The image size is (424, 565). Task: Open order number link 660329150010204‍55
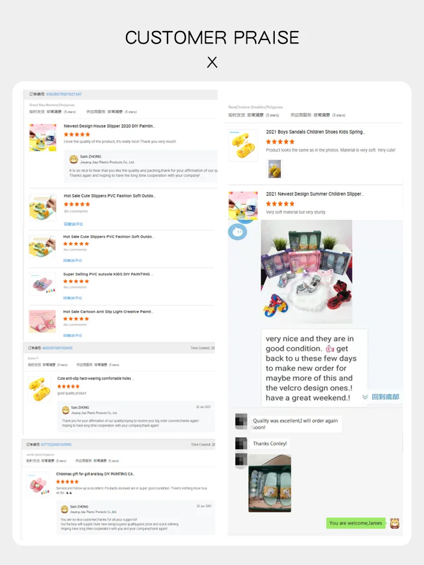pyautogui.click(x=57, y=348)
